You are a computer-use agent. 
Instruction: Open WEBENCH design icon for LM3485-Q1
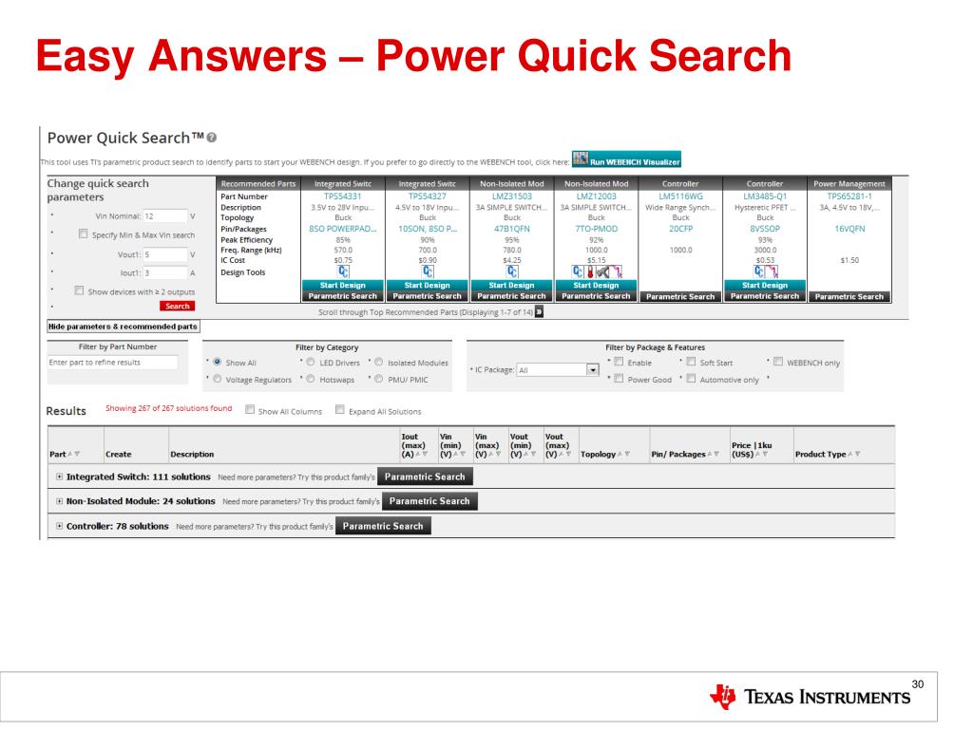[759, 271]
